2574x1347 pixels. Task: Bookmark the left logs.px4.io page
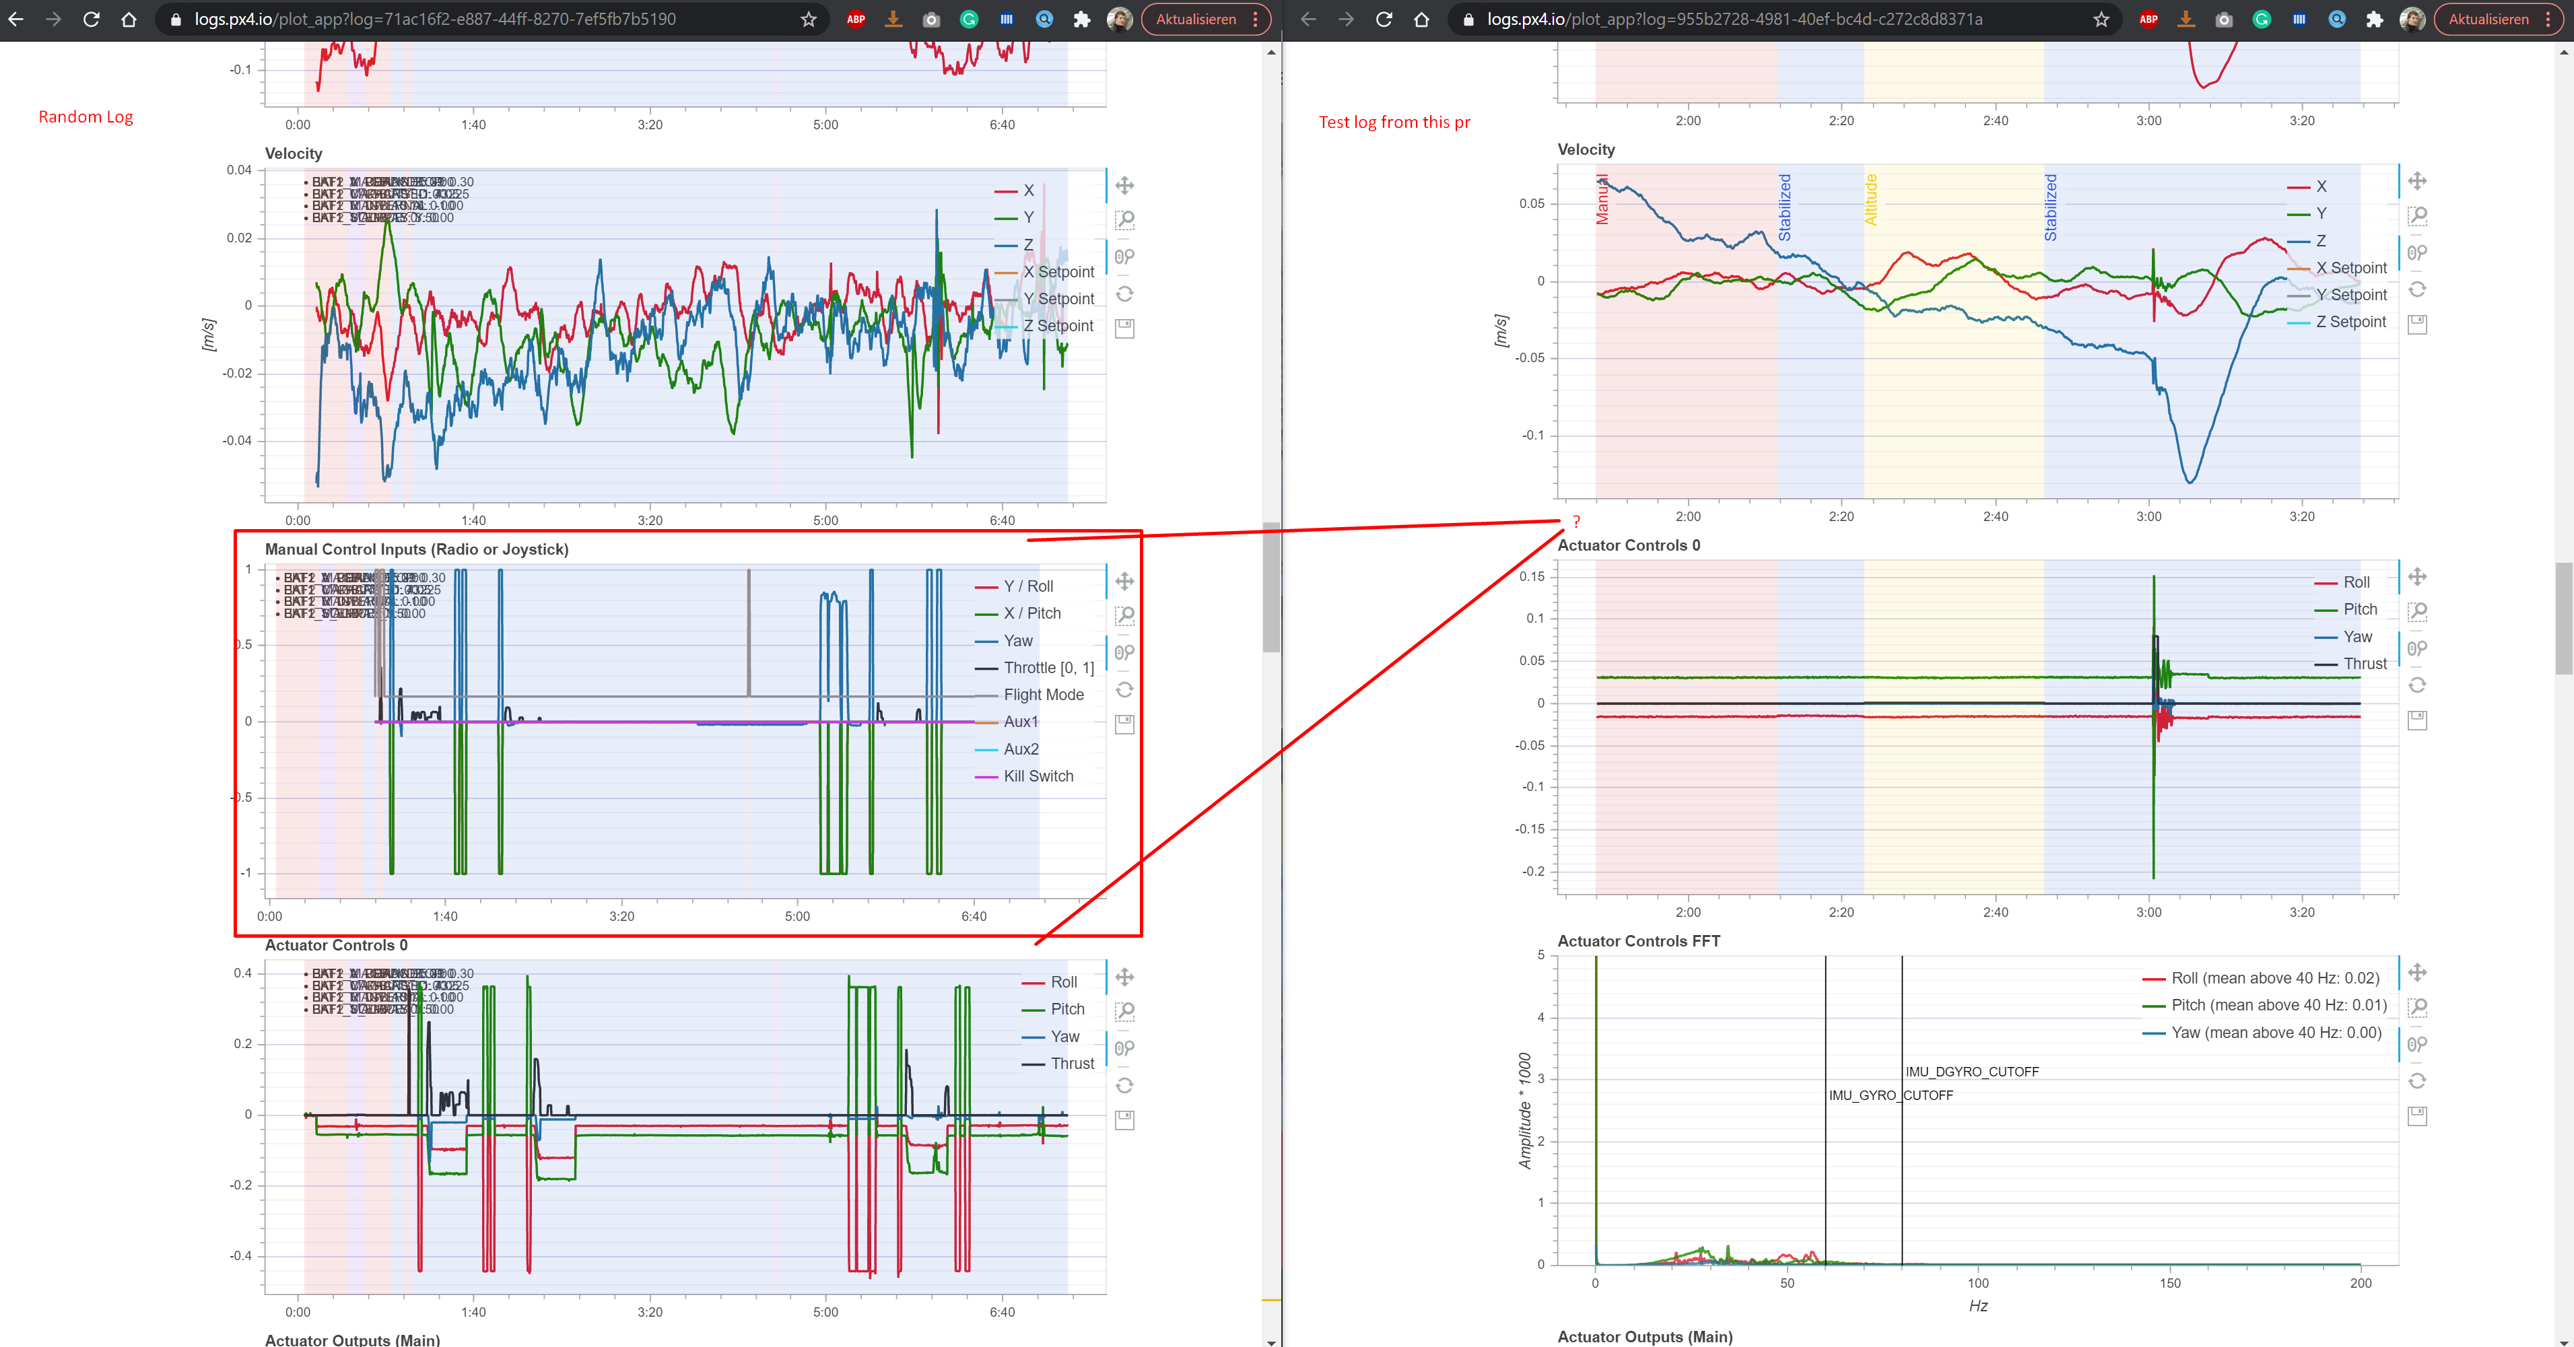[809, 19]
